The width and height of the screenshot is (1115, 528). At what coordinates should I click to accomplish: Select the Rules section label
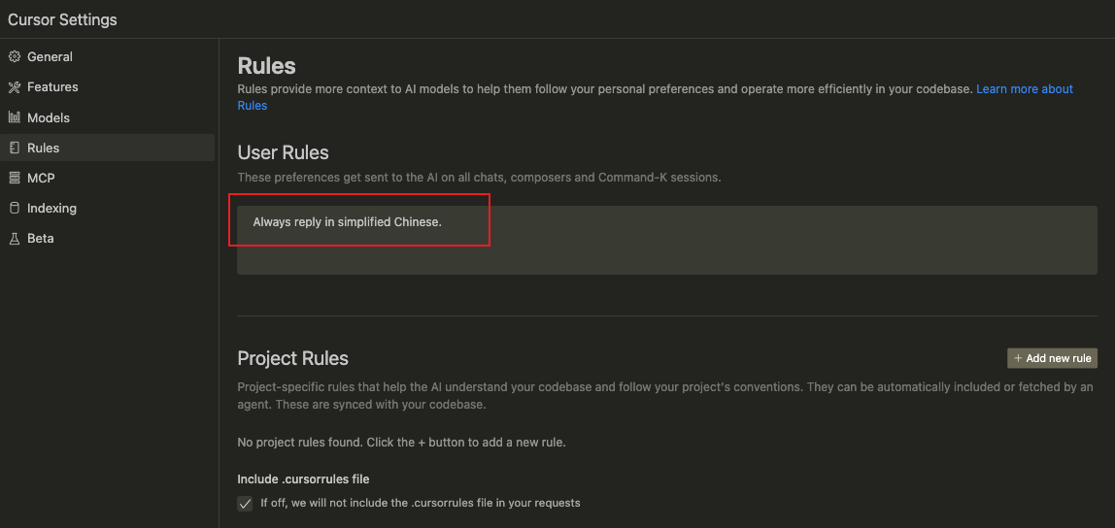(44, 148)
